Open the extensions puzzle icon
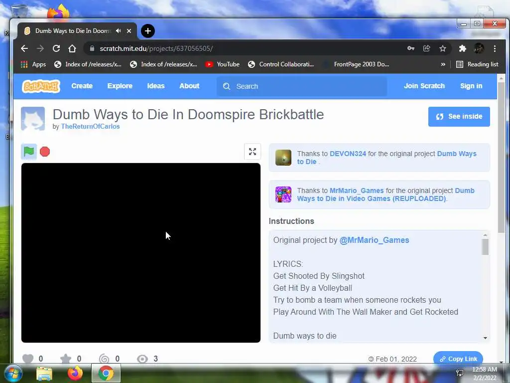 [463, 48]
